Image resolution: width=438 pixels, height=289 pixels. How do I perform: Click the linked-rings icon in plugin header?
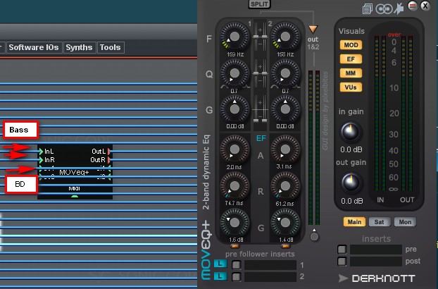[x=384, y=8]
